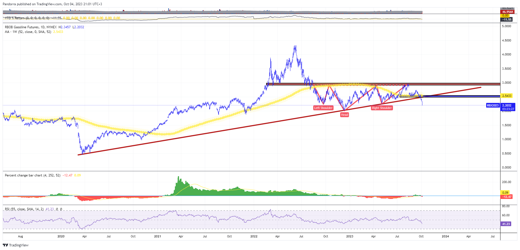Select the red resistance zone near 3.0000
520x250 pixels.
(383, 84)
